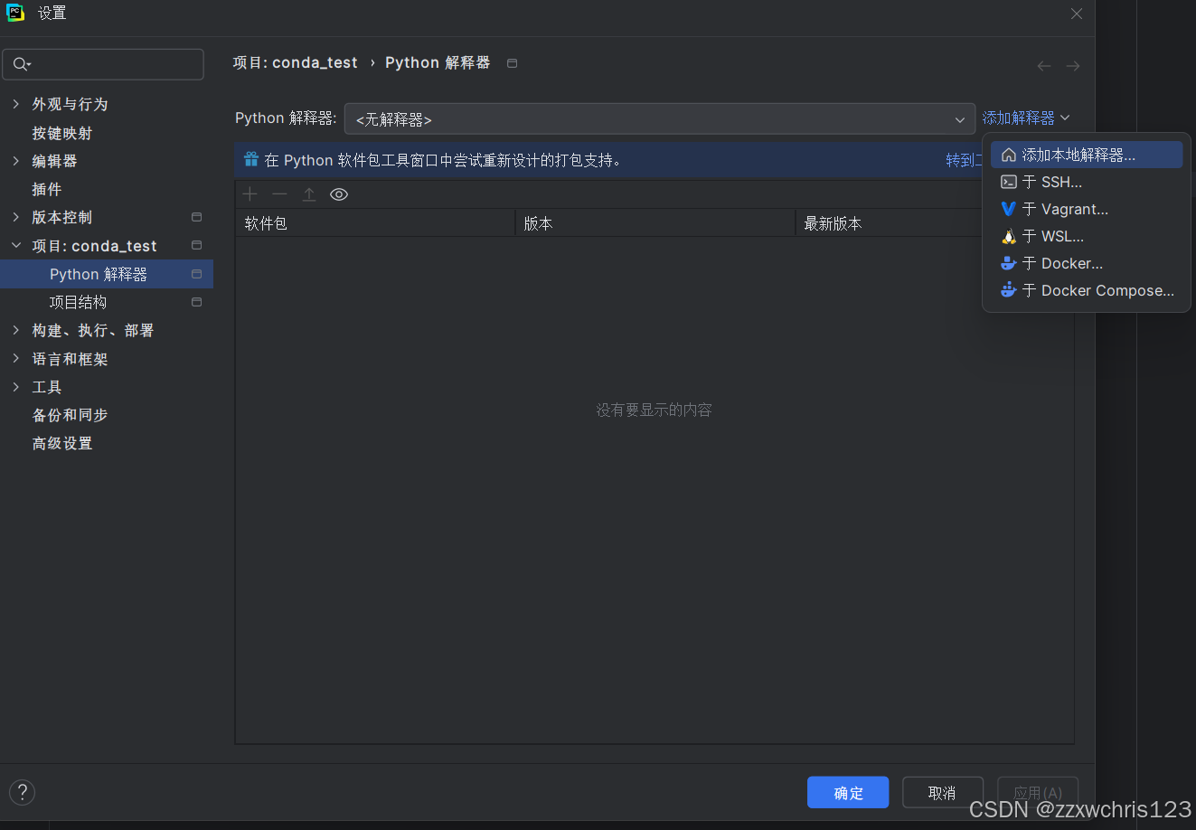
Task: Click the forward navigation arrow
Action: coord(1073,66)
